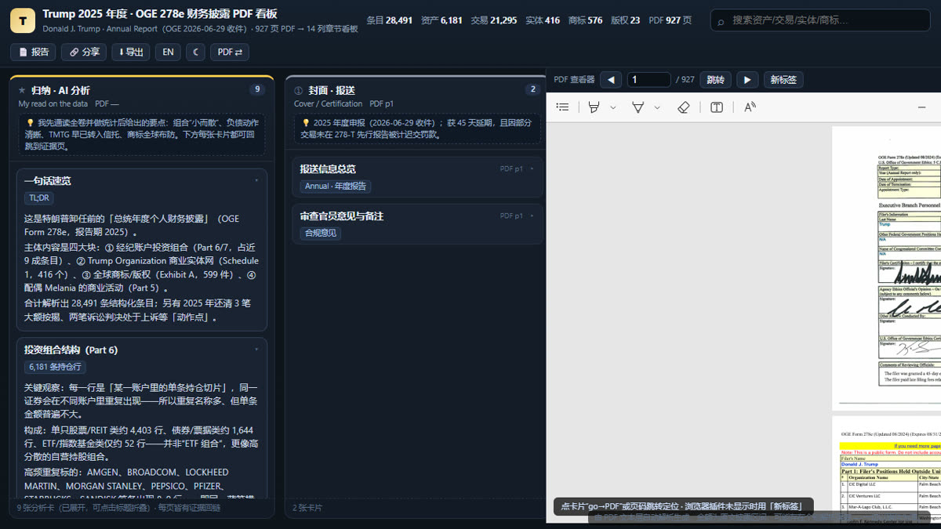This screenshot has height=529, width=941.
Task: Open the highlighter options dropdown arrow
Action: (613, 107)
